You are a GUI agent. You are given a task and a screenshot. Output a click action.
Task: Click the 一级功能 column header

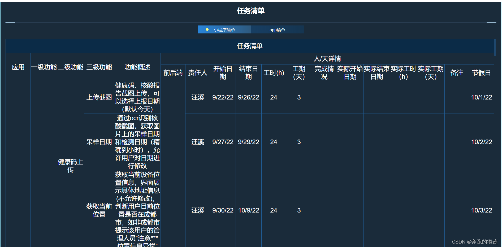pyautogui.click(x=44, y=67)
